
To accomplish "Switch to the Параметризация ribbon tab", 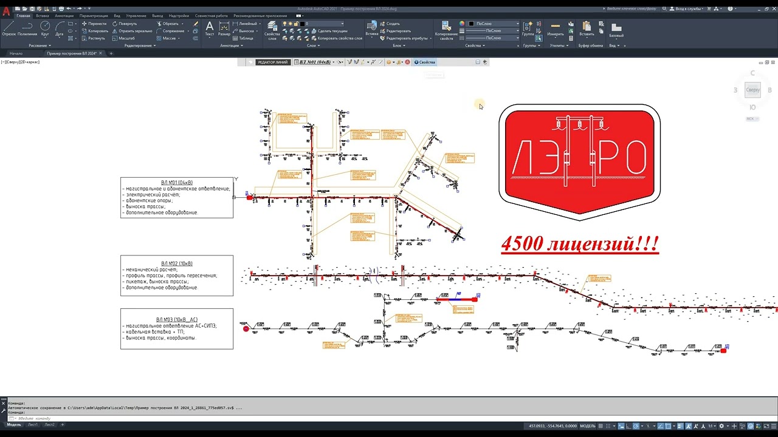I will click(x=94, y=16).
